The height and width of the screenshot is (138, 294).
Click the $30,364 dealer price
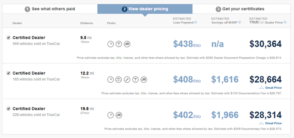click(x=265, y=44)
